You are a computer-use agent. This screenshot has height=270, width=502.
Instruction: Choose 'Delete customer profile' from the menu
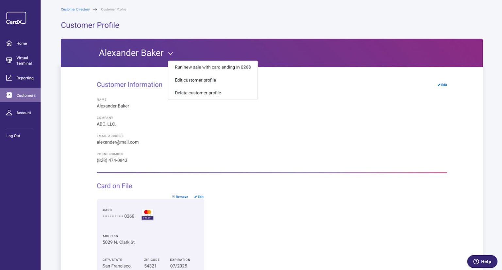tap(198, 93)
